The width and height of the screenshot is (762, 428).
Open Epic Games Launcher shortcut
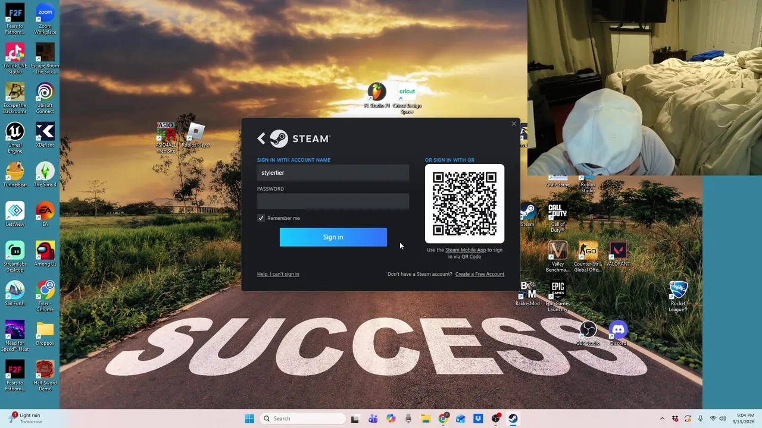[557, 297]
